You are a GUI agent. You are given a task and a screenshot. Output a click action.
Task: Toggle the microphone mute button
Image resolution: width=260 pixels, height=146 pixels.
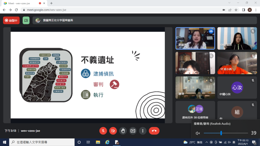[103, 131]
